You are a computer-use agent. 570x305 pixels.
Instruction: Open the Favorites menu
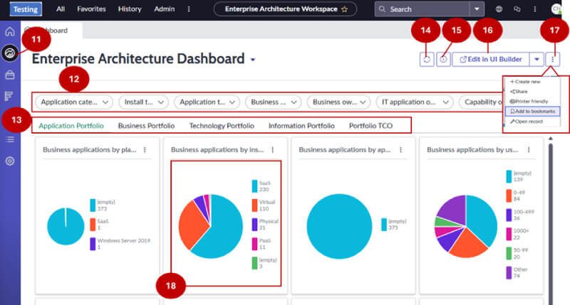[x=91, y=9]
